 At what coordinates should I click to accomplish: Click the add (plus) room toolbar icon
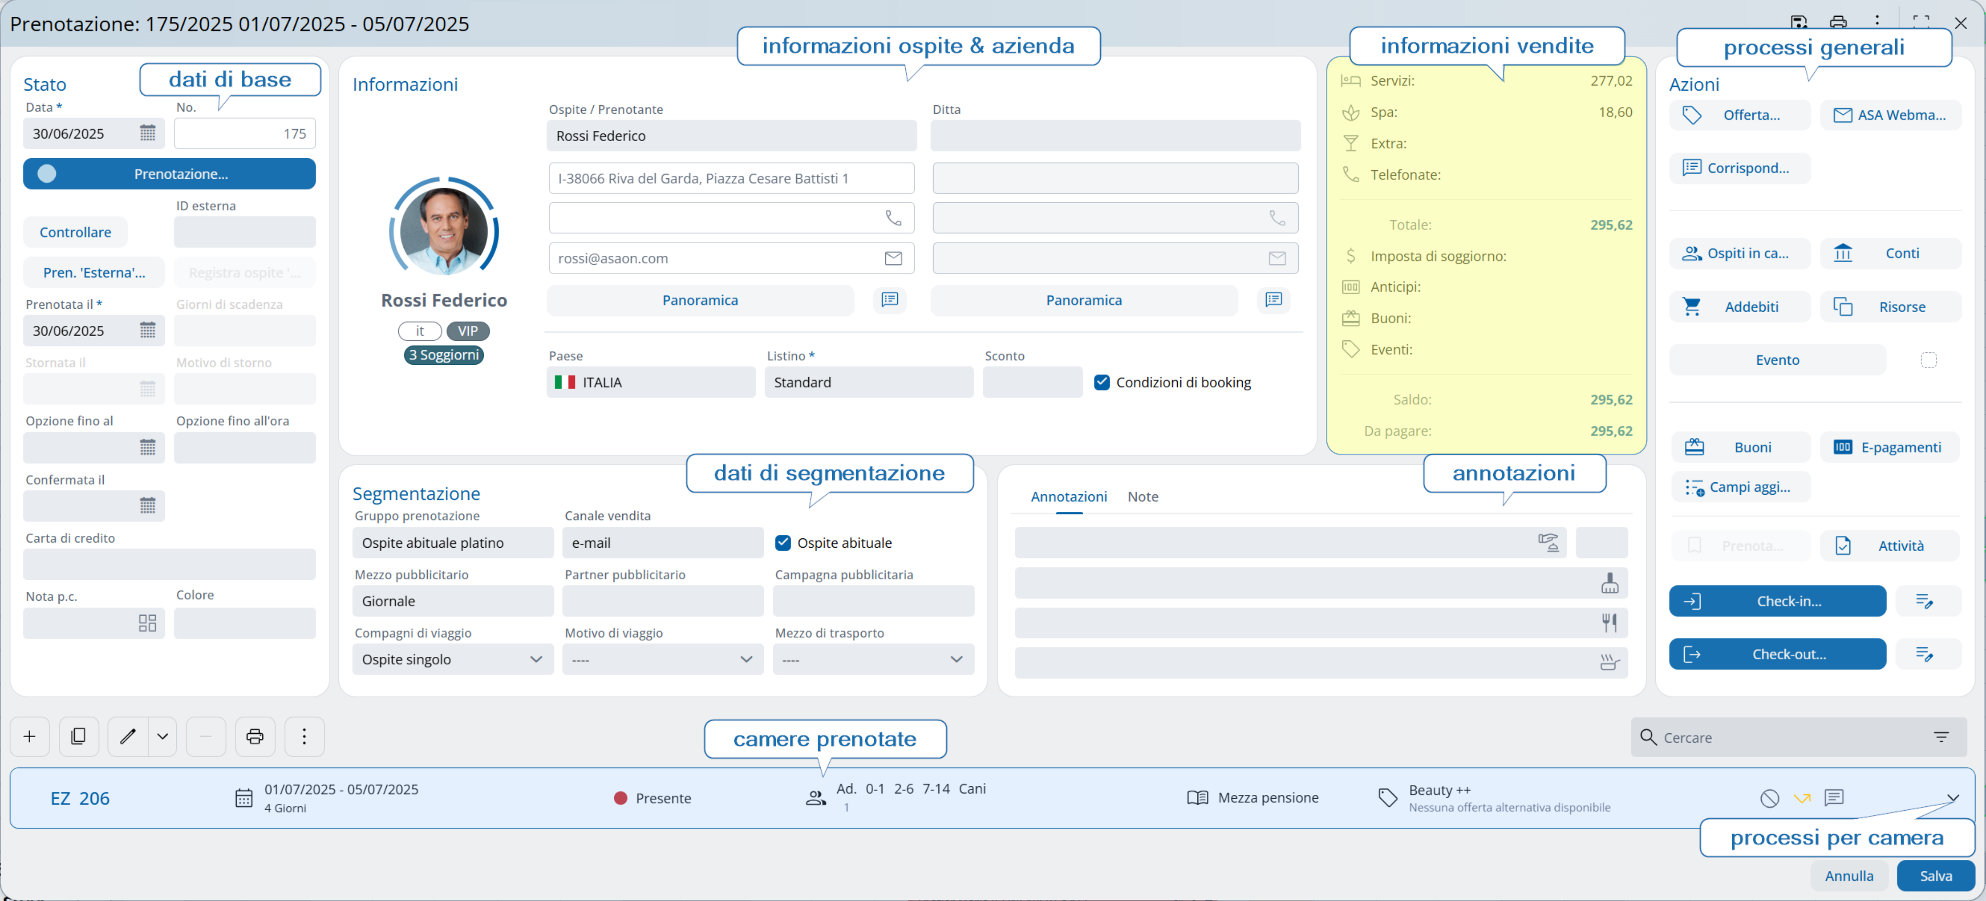point(29,737)
